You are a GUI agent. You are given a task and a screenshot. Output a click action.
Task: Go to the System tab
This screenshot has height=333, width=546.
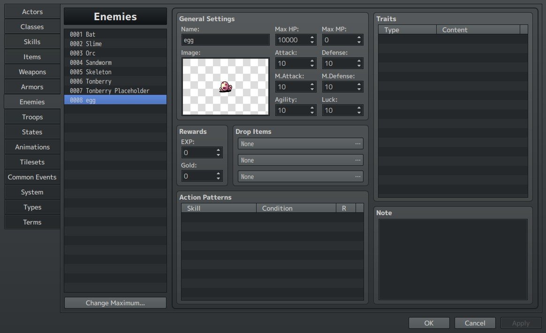click(x=32, y=192)
